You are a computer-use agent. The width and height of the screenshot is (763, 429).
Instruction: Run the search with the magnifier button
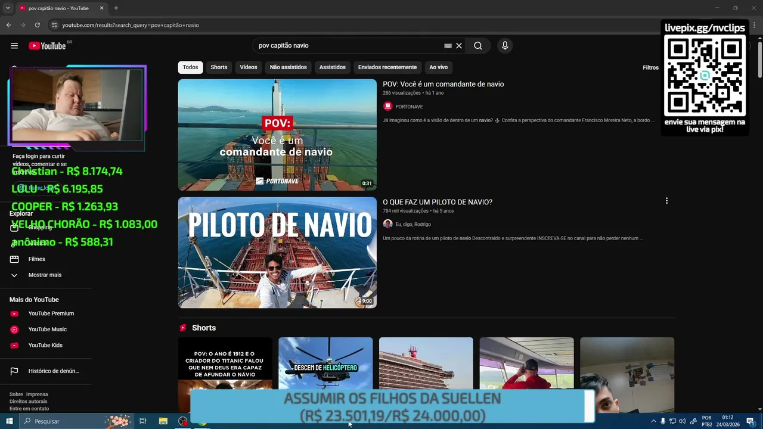coord(478,46)
